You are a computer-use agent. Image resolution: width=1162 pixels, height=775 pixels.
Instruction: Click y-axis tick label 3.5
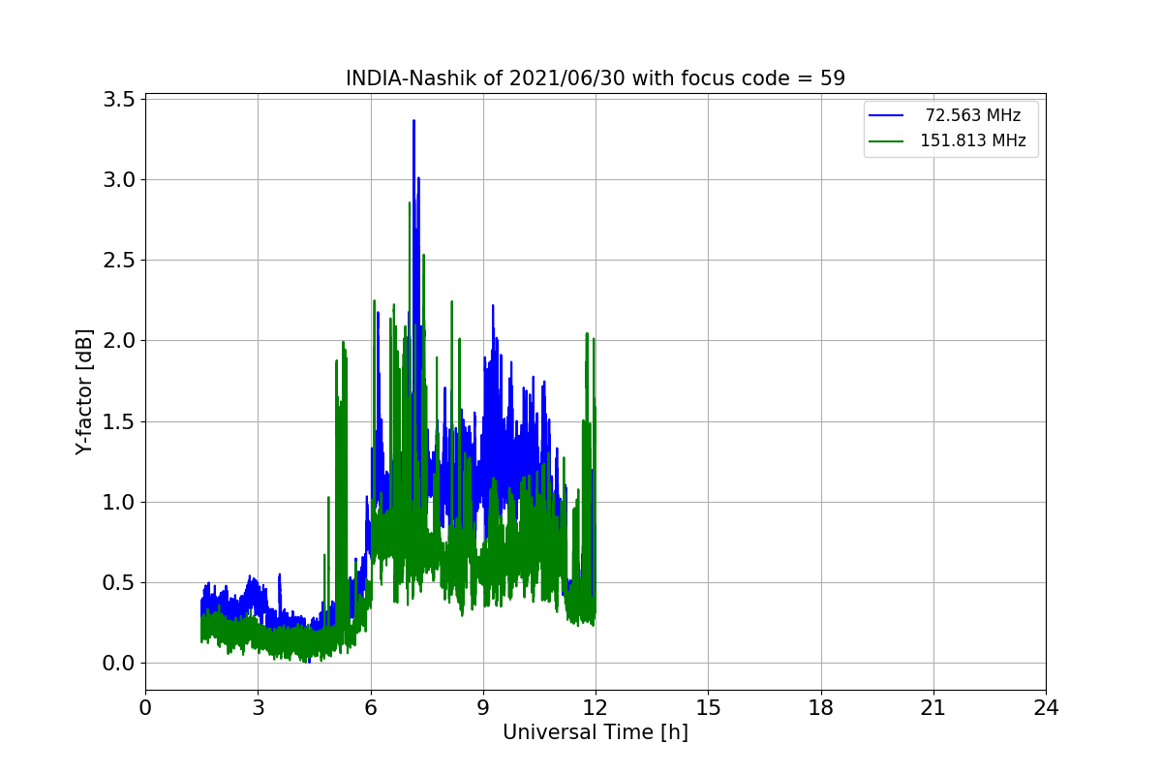coord(119,99)
